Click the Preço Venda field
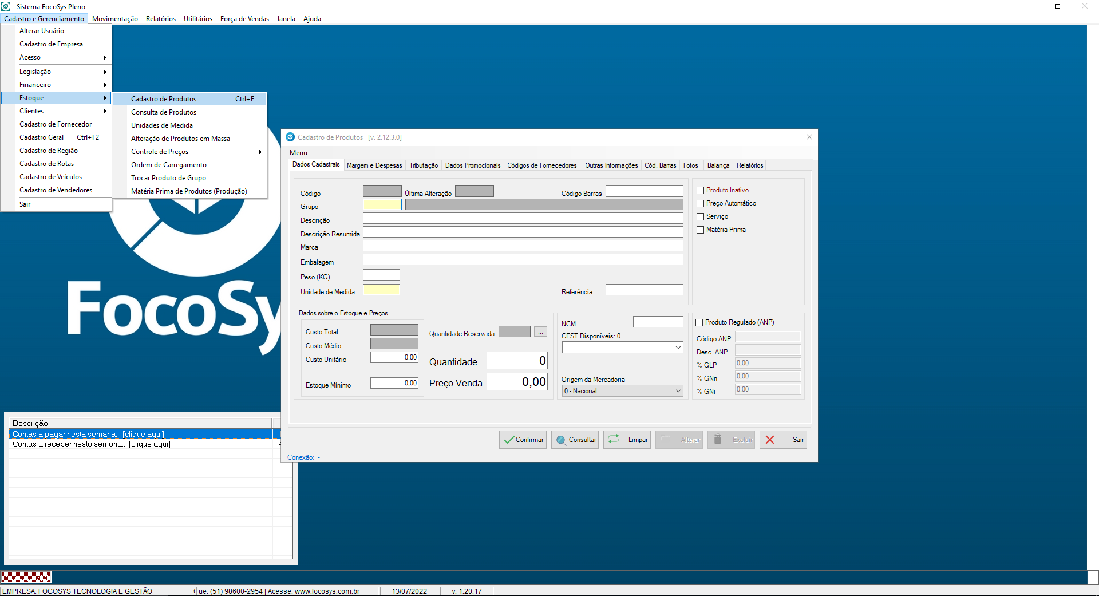 pos(517,382)
